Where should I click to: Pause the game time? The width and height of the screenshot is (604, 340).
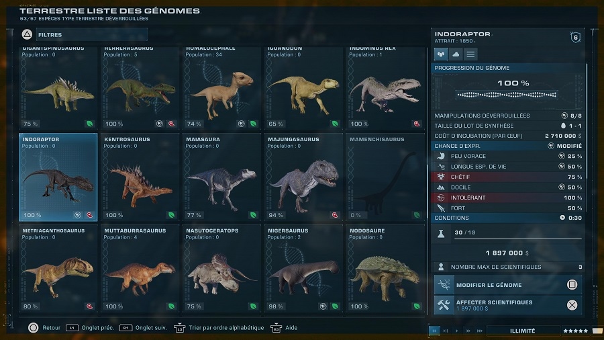click(434, 331)
